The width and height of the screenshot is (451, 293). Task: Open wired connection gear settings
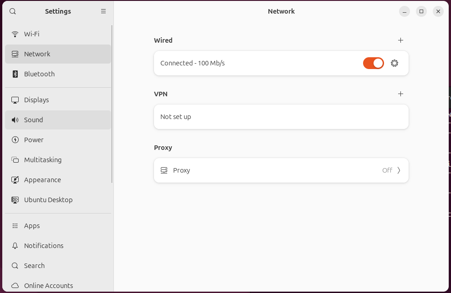395,63
